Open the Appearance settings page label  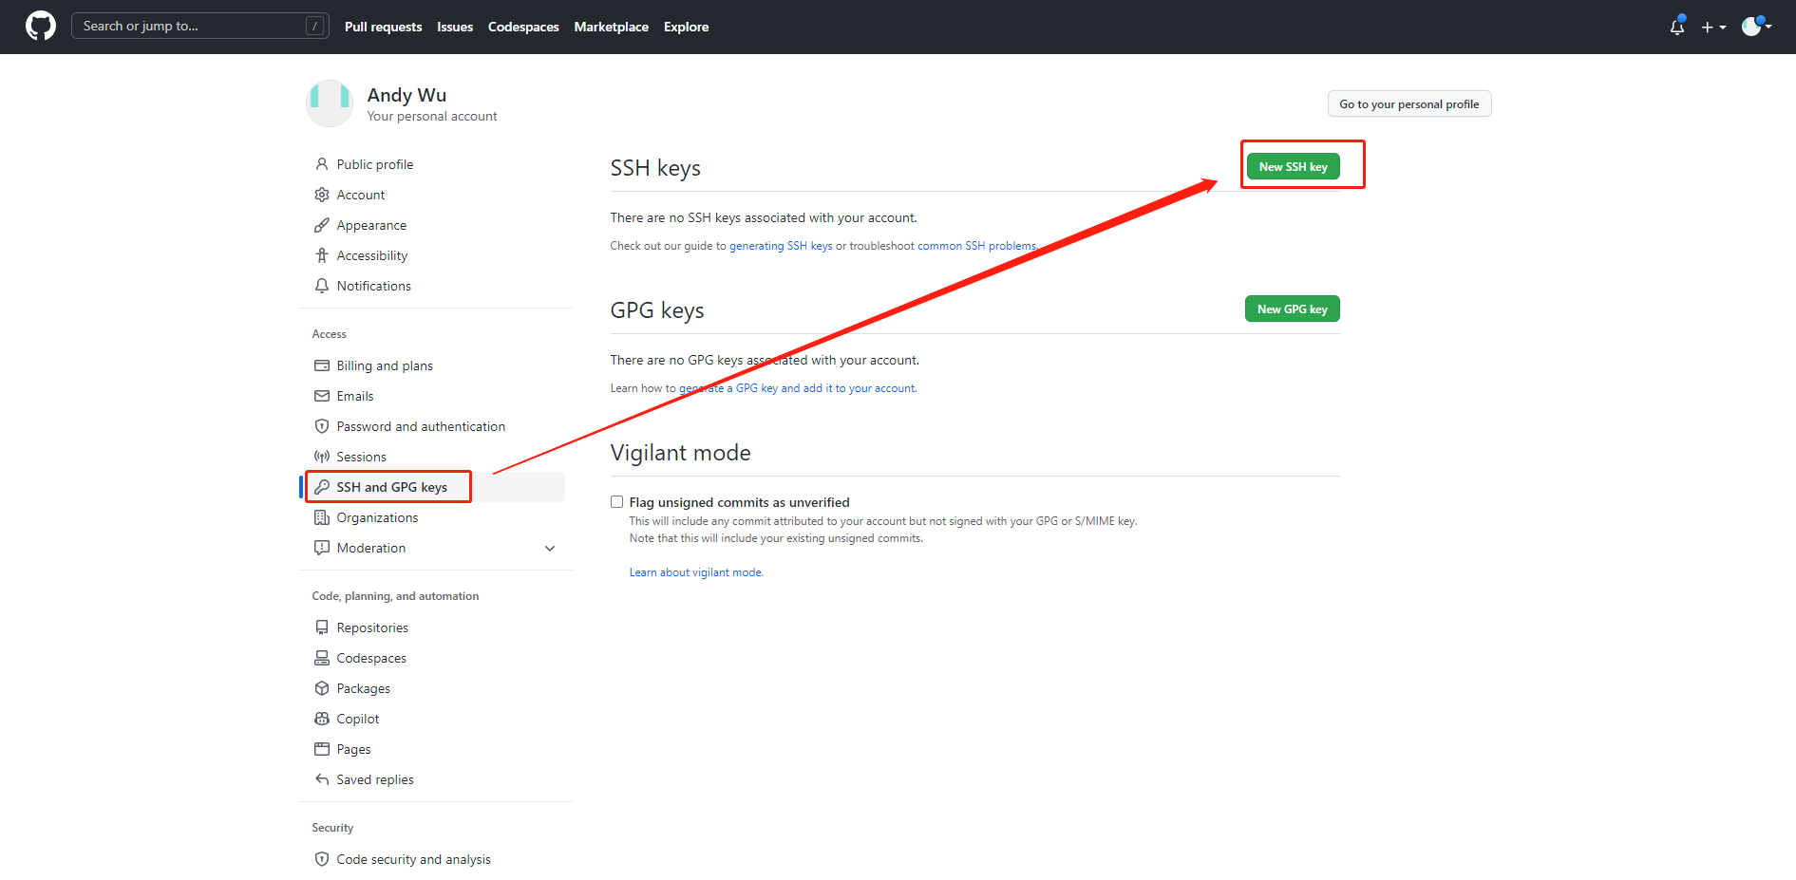(x=371, y=225)
